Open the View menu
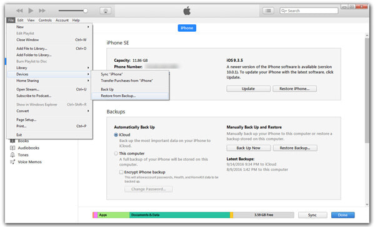The image size is (375, 227). pos(31,21)
